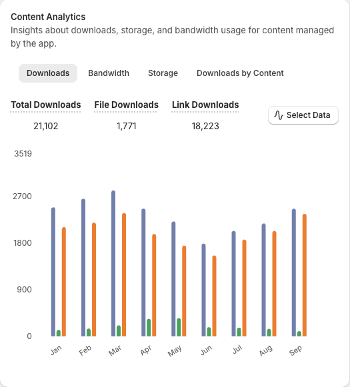350x387 pixels.
Task: Click the orange Jun link downloads bar
Action: pyautogui.click(x=215, y=296)
